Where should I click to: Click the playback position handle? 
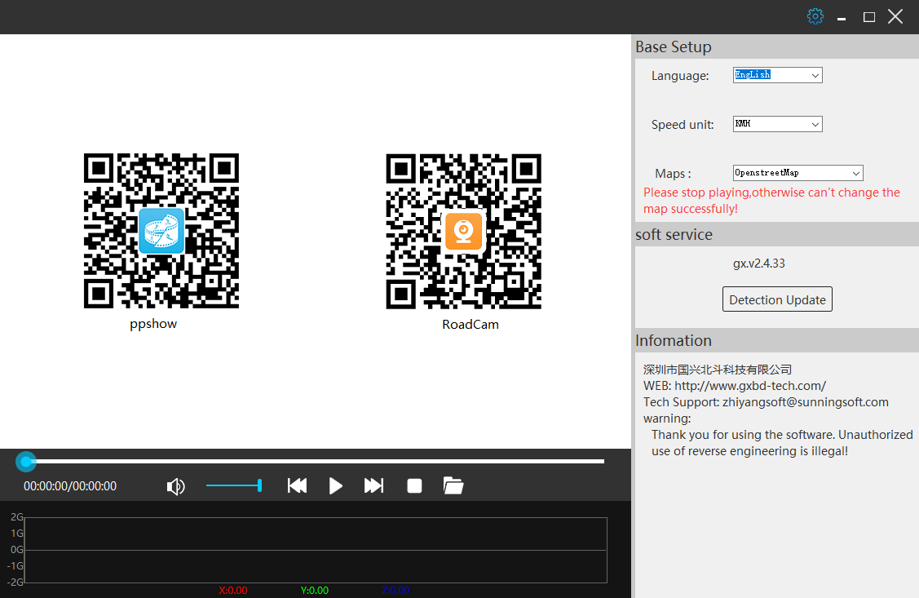pos(27,462)
